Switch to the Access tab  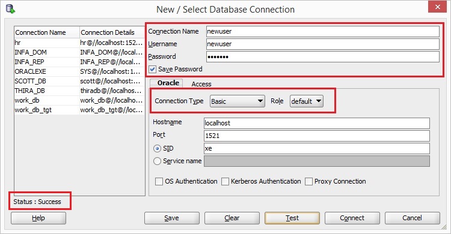point(201,84)
